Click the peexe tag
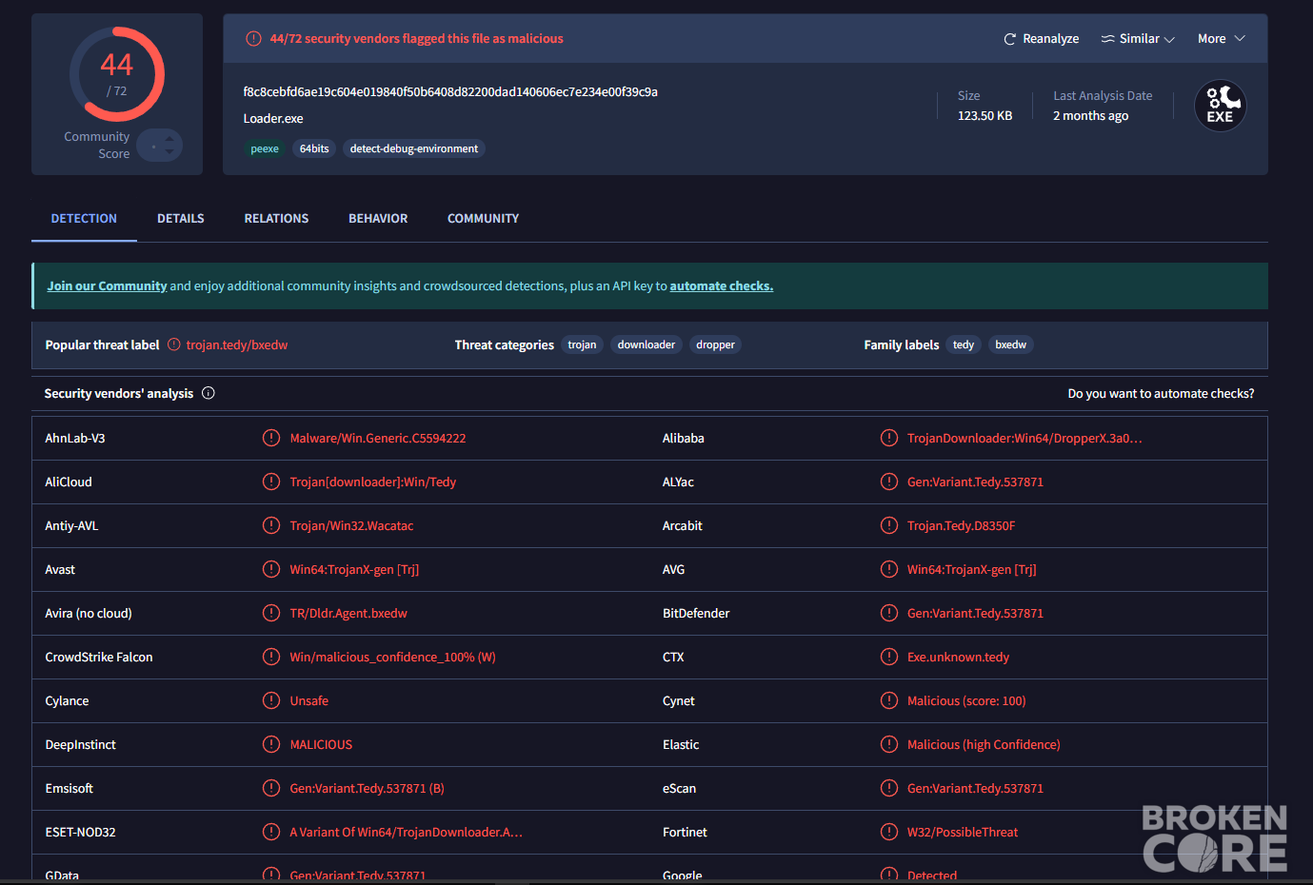The image size is (1313, 885). [x=265, y=148]
